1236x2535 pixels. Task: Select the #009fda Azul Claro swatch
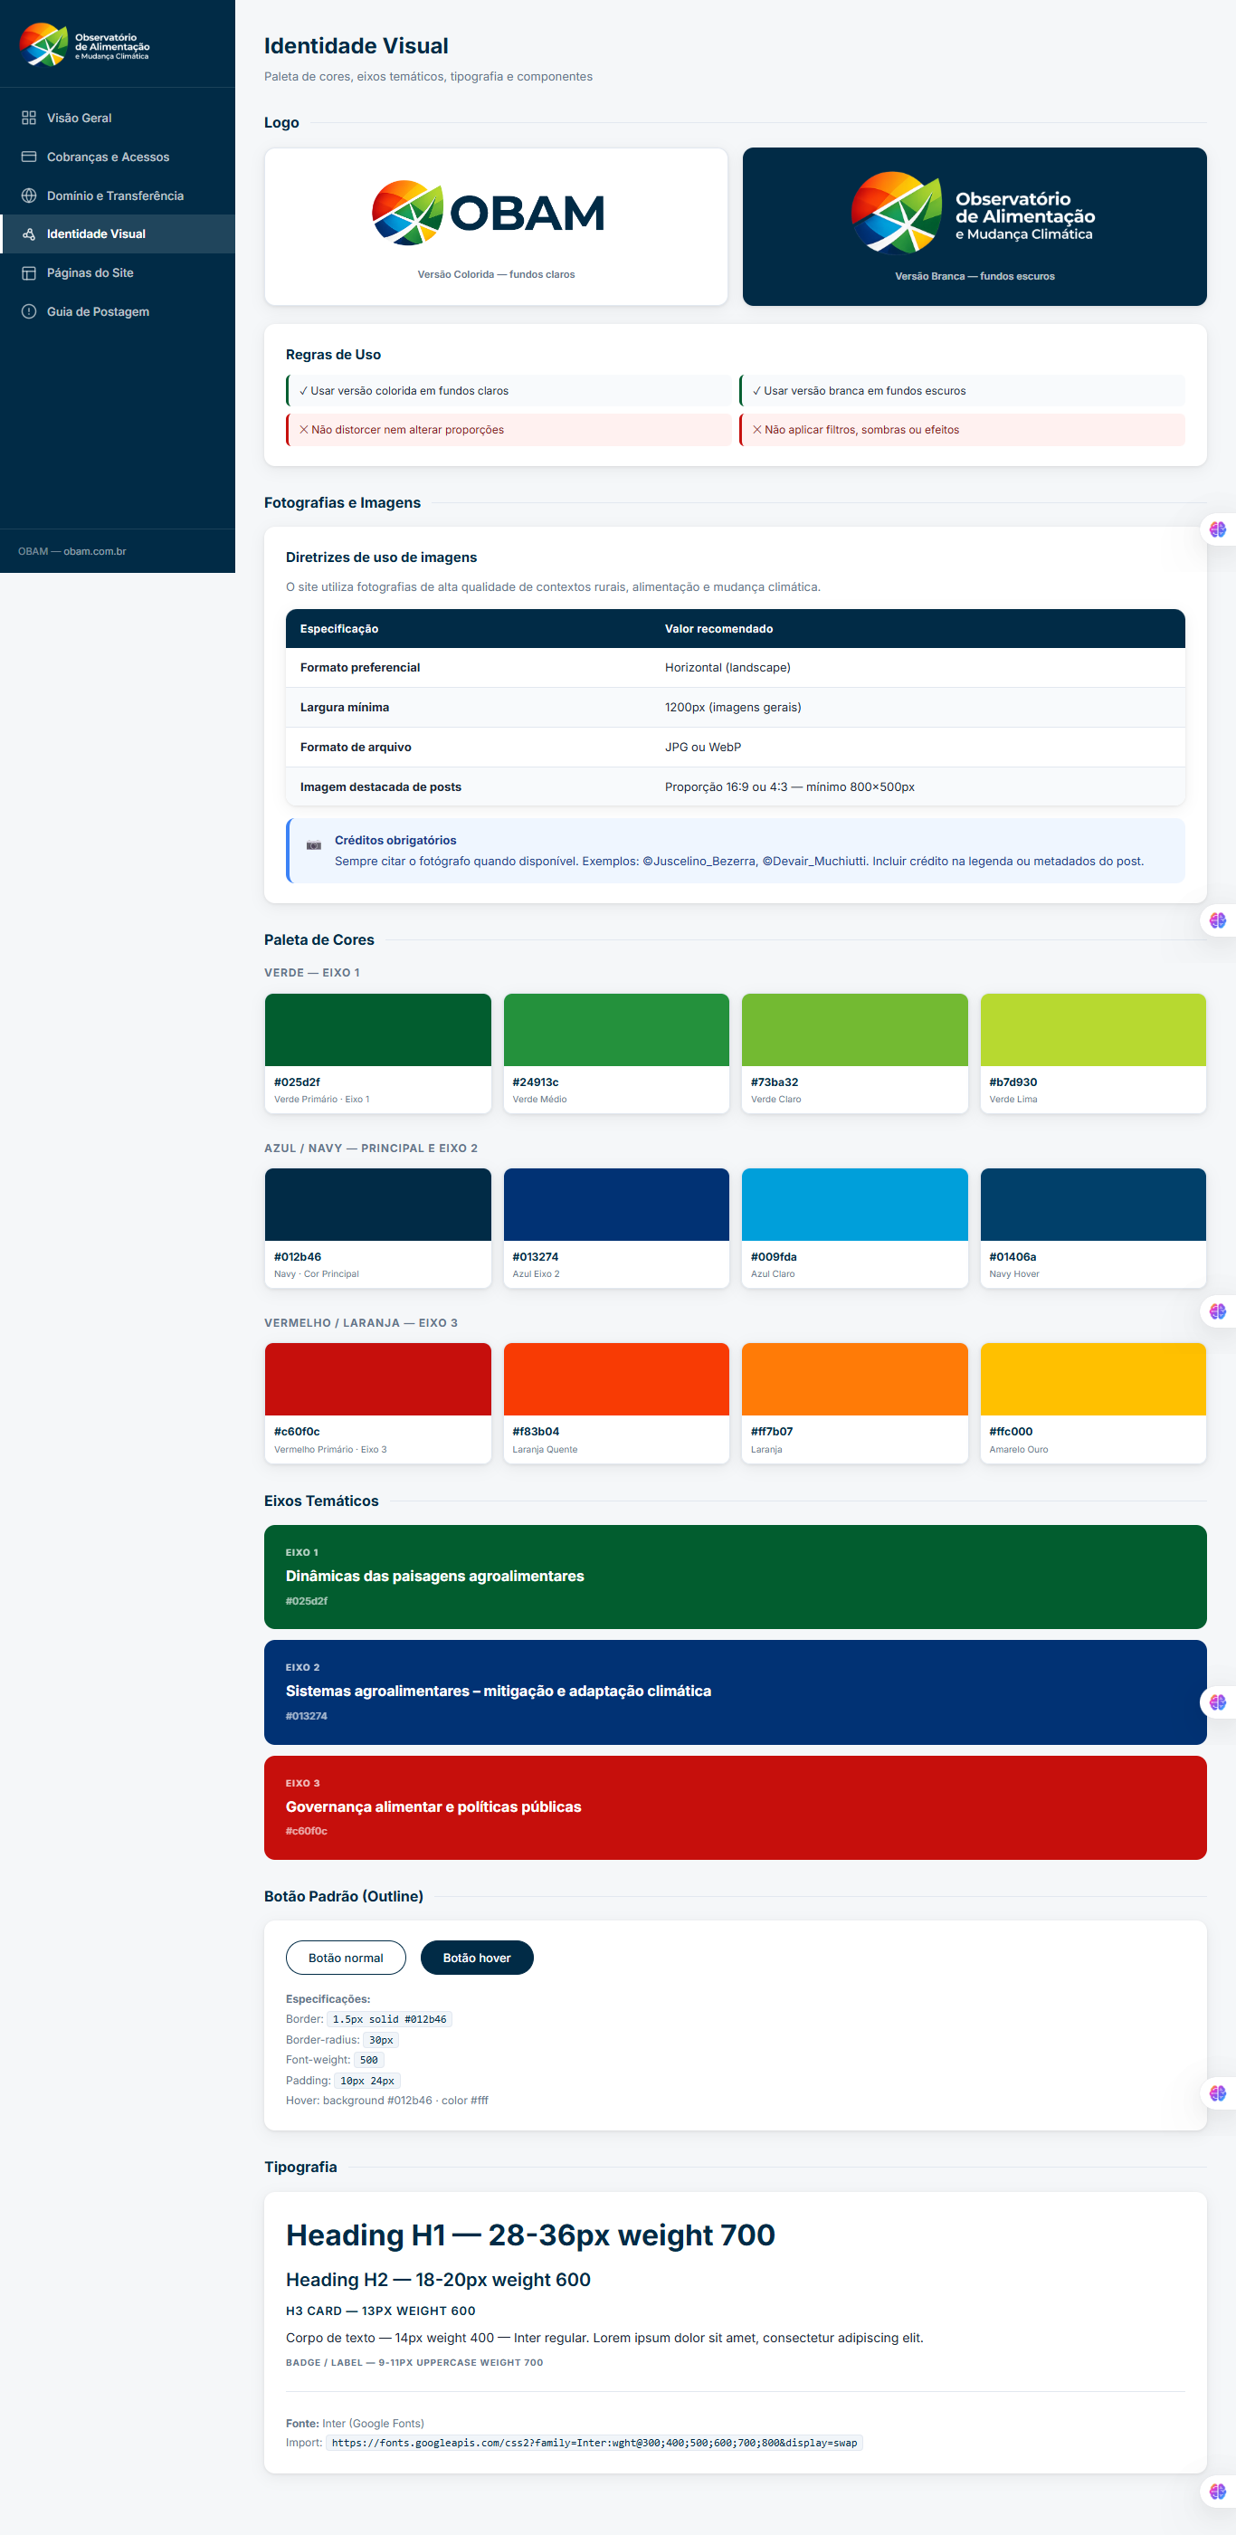pos(854,1228)
